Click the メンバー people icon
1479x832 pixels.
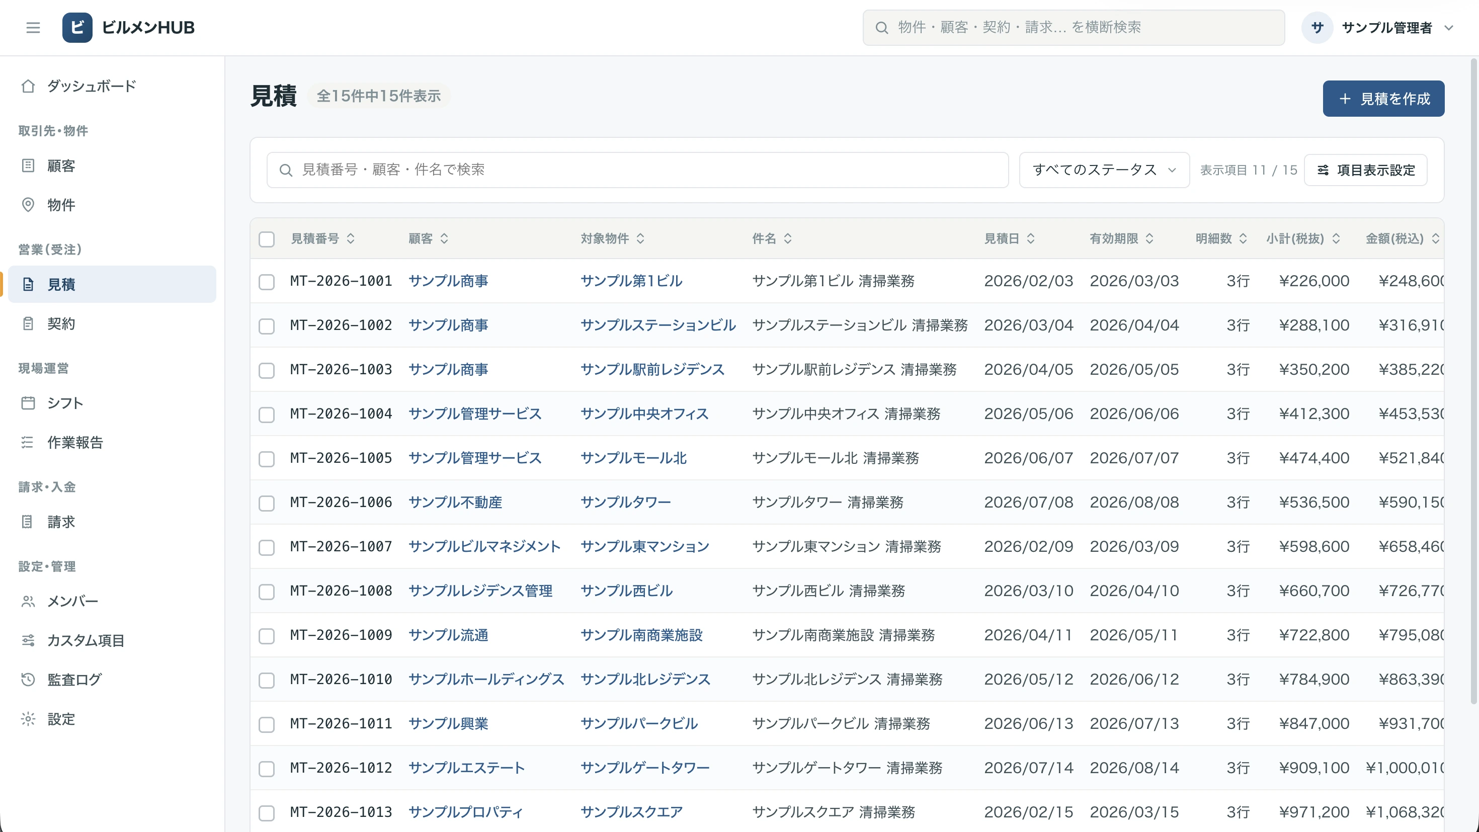(x=28, y=601)
